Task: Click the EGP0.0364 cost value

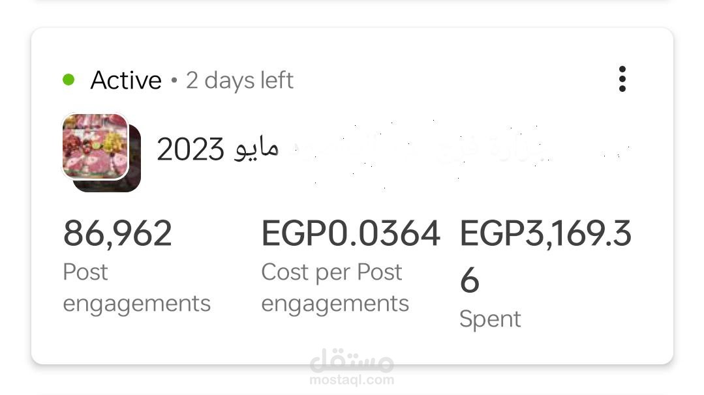Action: [352, 233]
